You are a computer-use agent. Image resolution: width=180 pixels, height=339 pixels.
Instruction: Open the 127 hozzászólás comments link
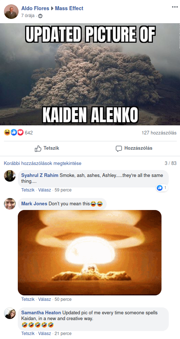[x=159, y=133]
